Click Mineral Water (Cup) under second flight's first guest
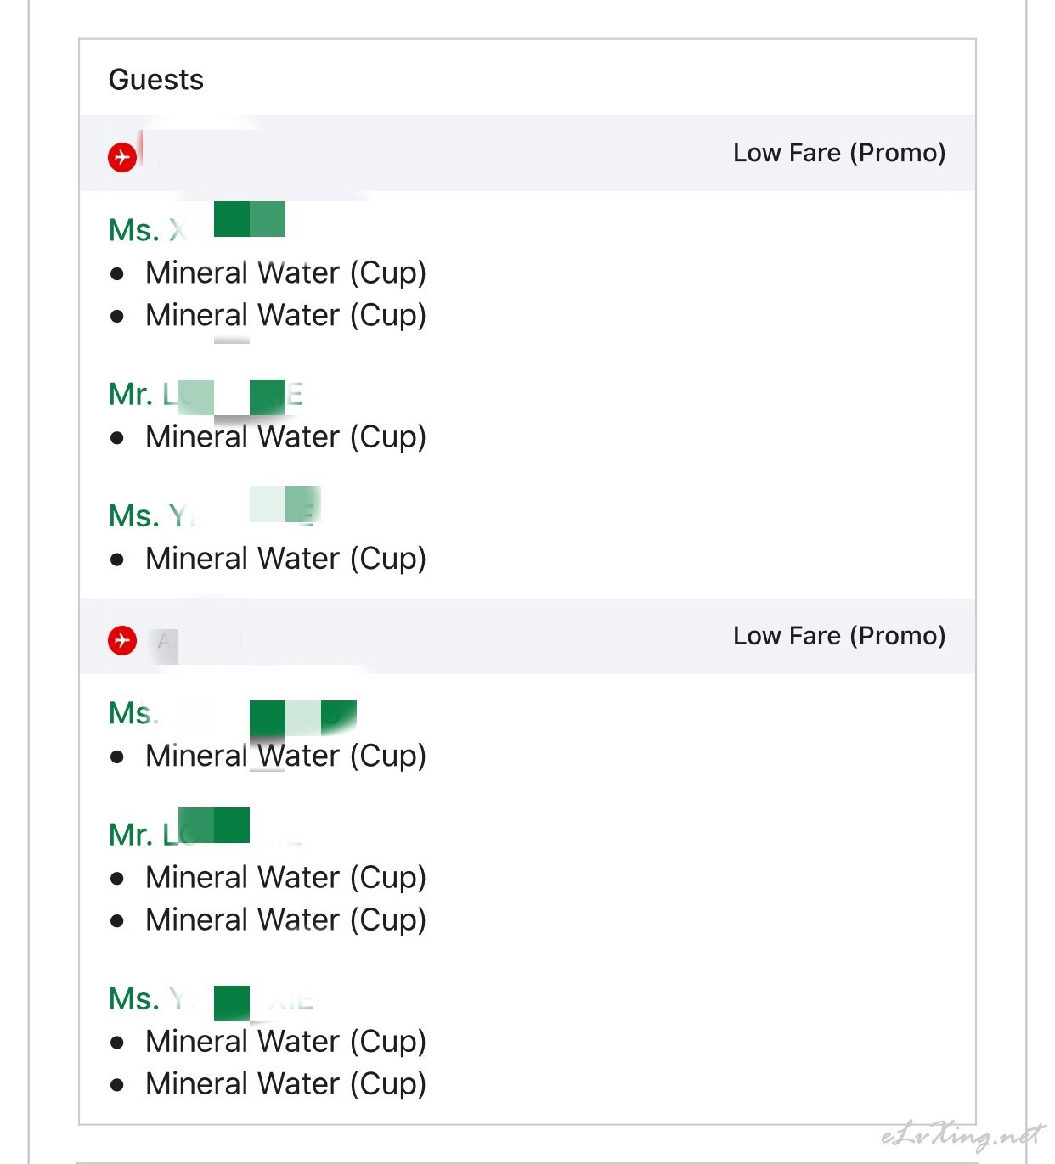Viewport: 1055px width, 1164px height. tap(285, 756)
